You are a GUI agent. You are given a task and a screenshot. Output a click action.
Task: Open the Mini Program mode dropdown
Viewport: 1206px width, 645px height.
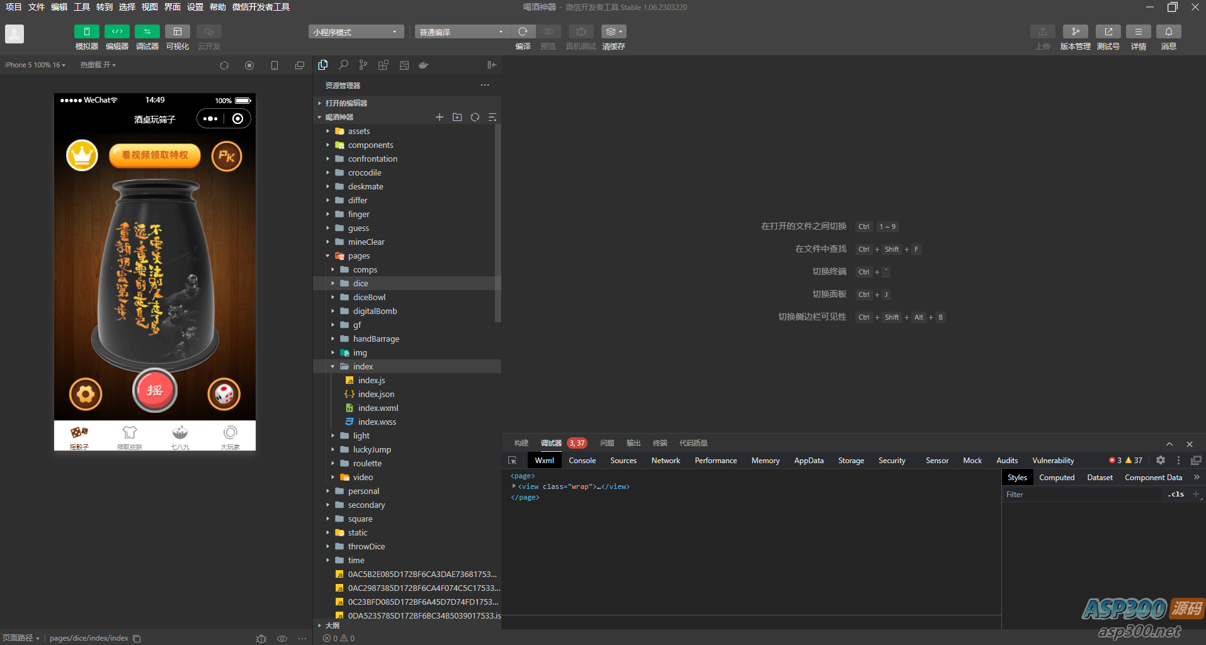coord(356,32)
